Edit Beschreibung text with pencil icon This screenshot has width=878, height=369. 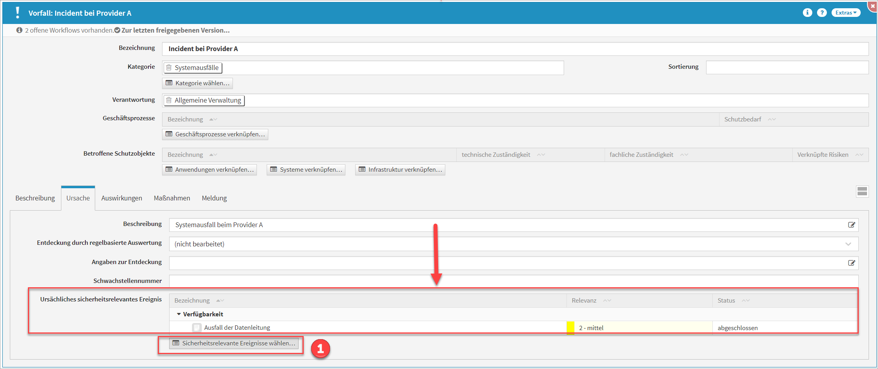(x=851, y=225)
